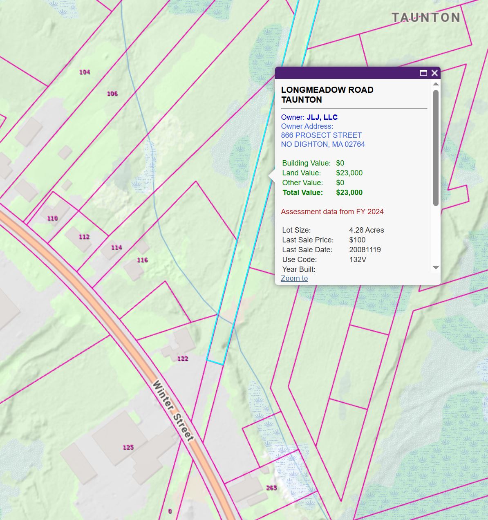Click the popup scroll-down arrow
Image resolution: width=488 pixels, height=520 pixels.
[436, 268]
